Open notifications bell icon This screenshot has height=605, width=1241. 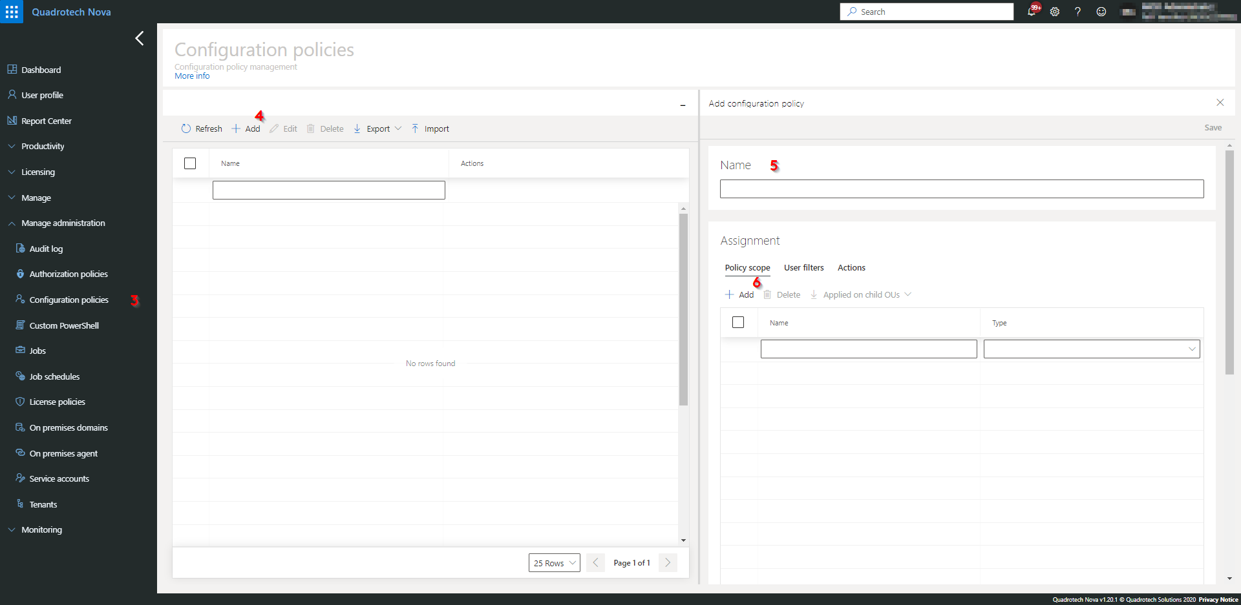coord(1032,12)
